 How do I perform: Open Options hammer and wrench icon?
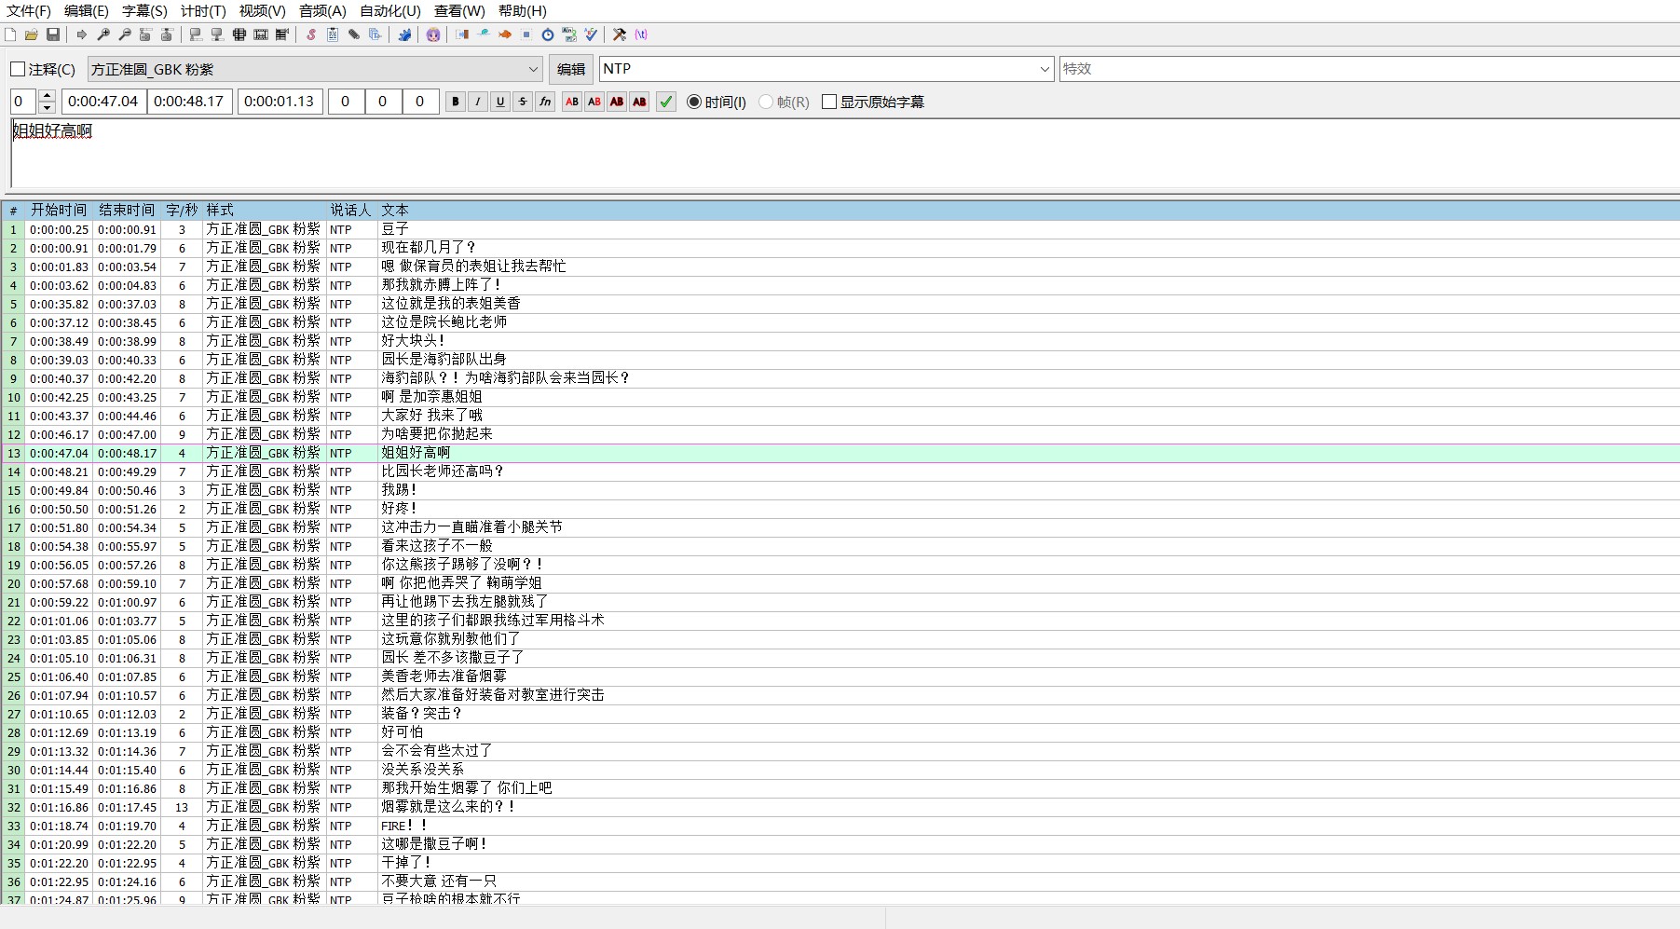620,34
